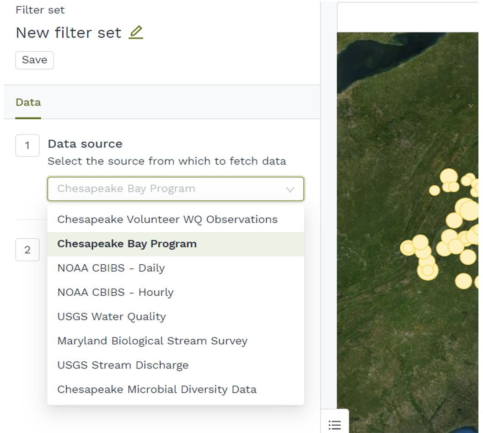Collapse the data source dropdown arrow

tap(290, 189)
